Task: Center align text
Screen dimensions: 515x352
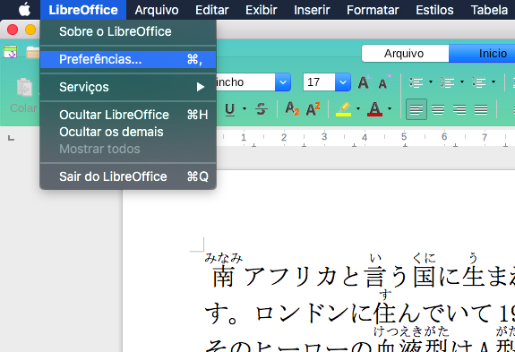Action: click(x=438, y=109)
